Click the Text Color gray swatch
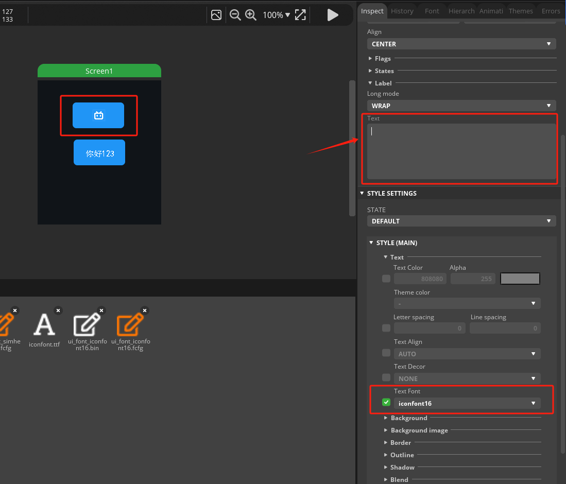566x484 pixels. 520,279
